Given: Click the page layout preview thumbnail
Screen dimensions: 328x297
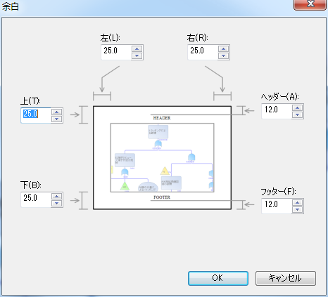Looking at the screenshot, I should tap(162, 157).
